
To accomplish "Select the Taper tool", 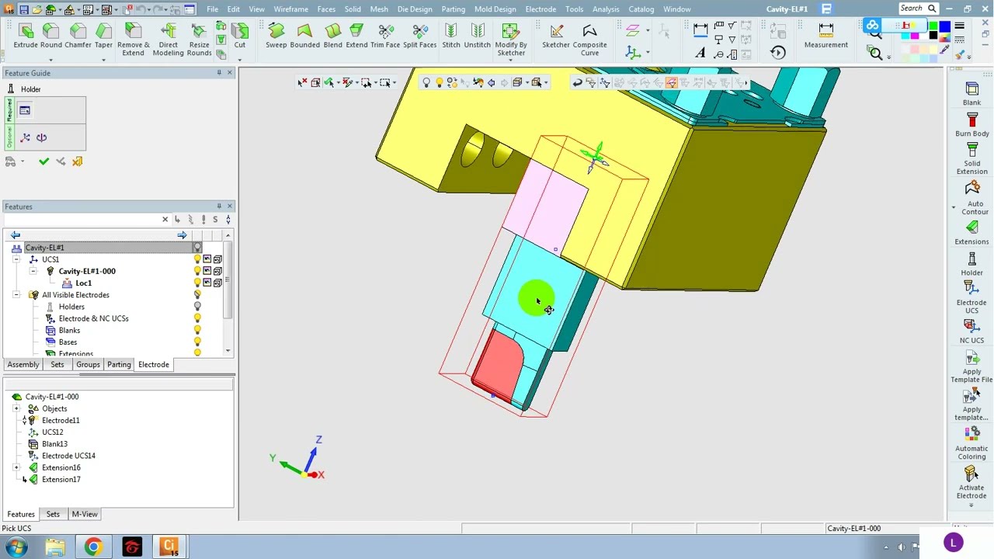I will coord(103,36).
